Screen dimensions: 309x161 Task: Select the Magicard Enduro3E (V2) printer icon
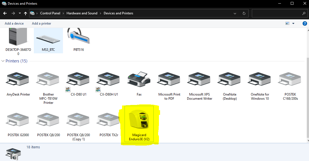tap(139, 119)
